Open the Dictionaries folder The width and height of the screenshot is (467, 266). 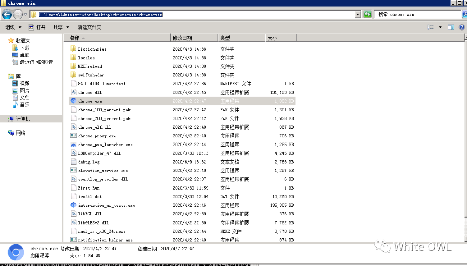point(92,49)
